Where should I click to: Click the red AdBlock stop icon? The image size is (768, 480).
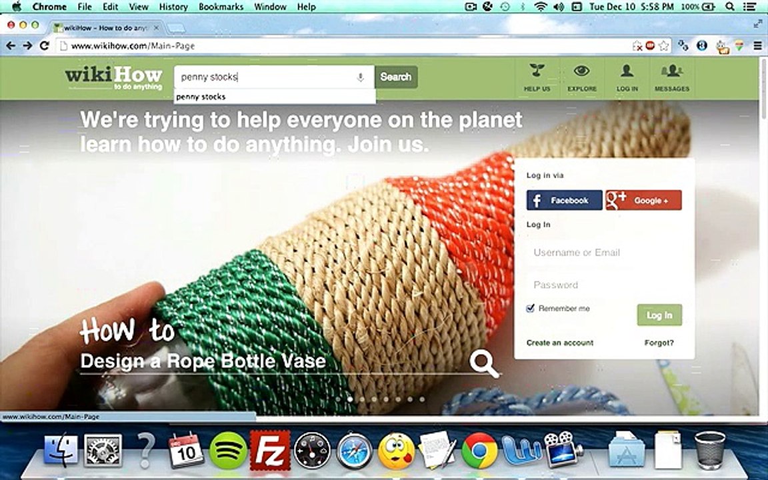click(650, 45)
